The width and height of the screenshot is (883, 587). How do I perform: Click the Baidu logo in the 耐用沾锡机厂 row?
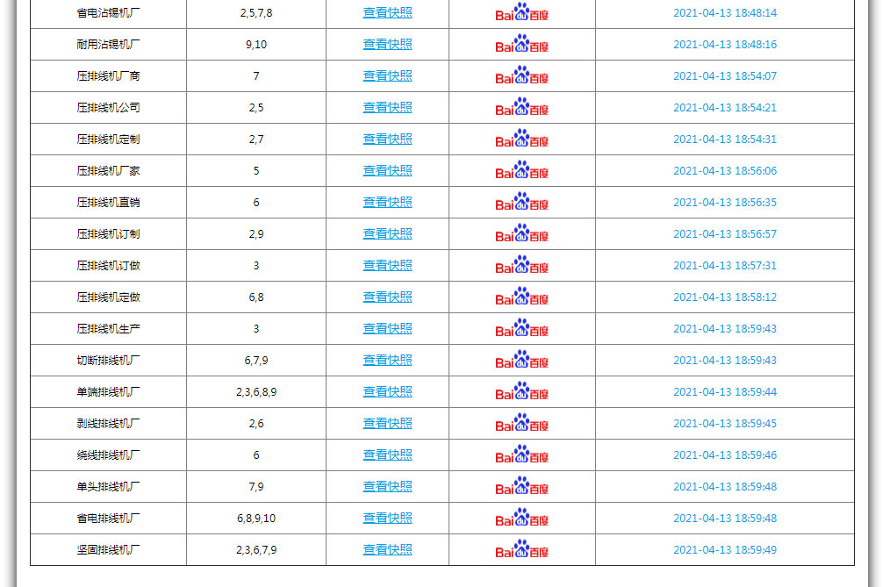tap(521, 44)
